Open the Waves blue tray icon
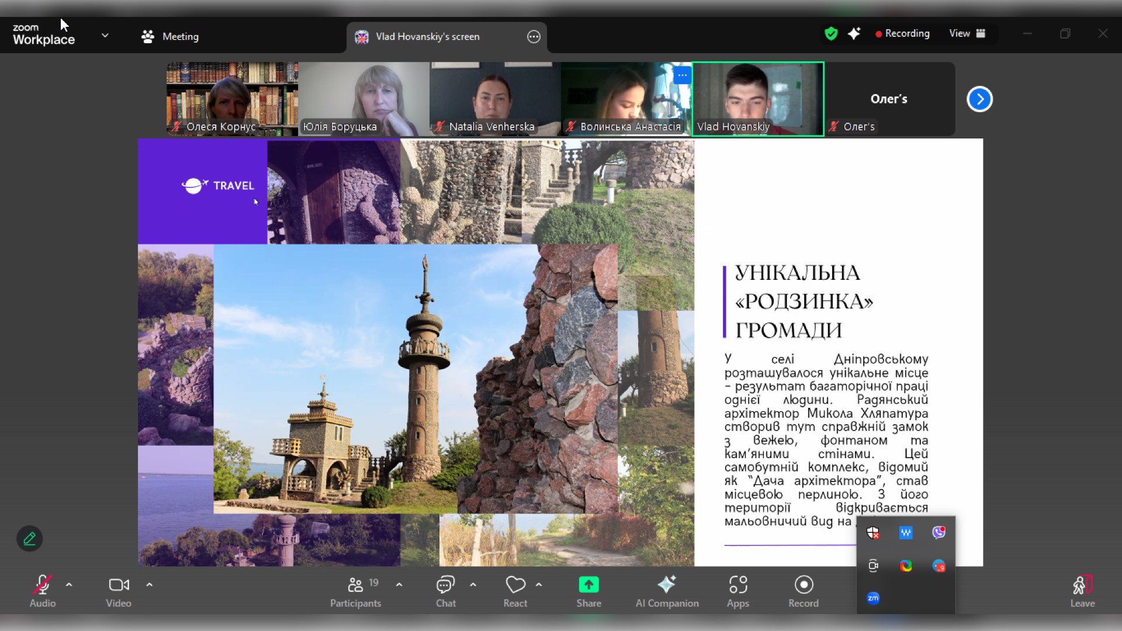This screenshot has width=1122, height=631. click(x=906, y=533)
